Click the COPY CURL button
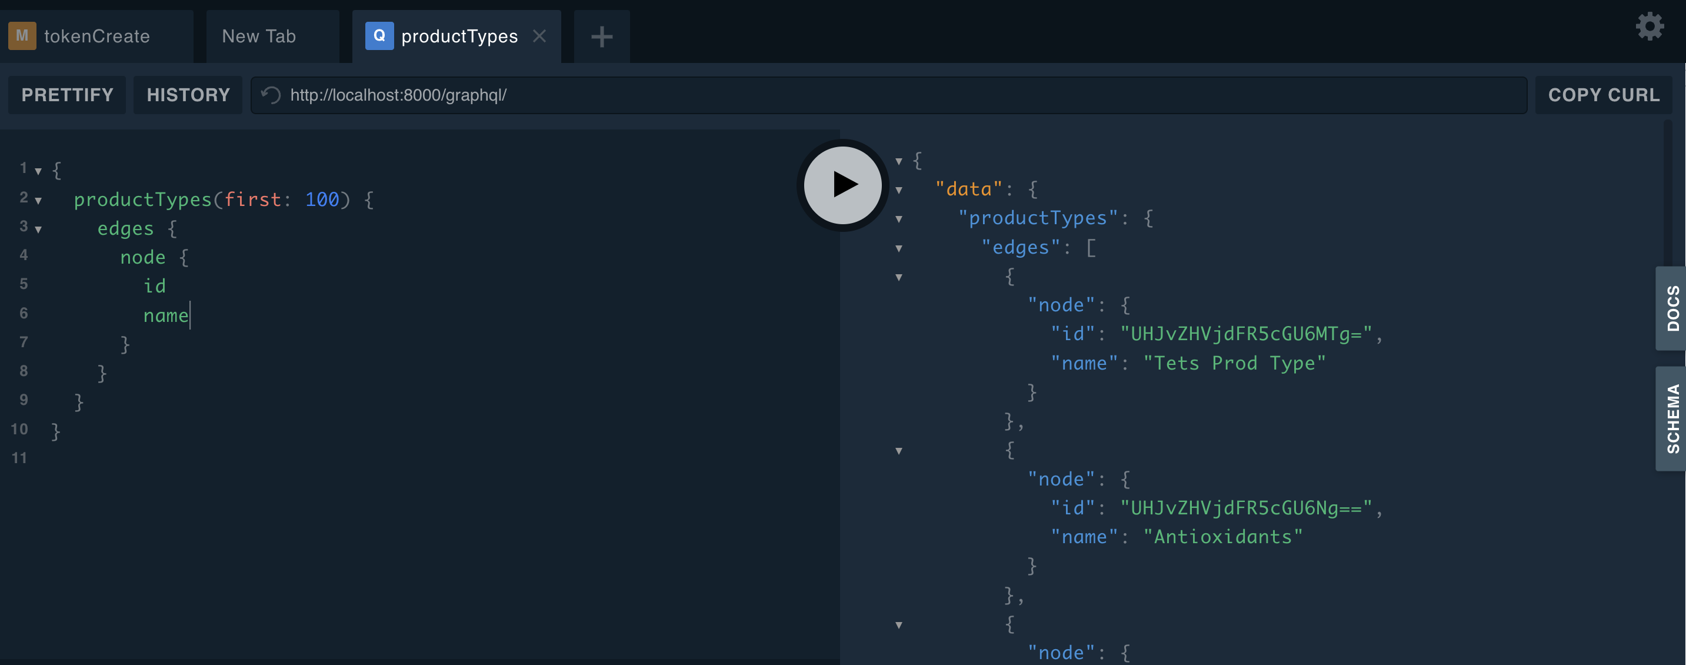The height and width of the screenshot is (665, 1686). point(1604,95)
